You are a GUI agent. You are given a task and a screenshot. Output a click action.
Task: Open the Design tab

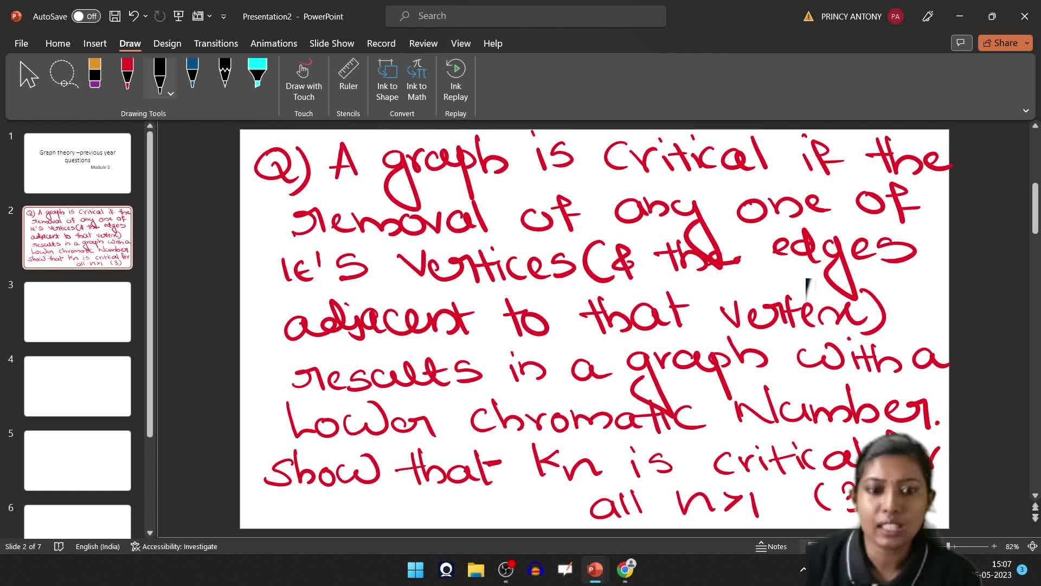(x=167, y=43)
